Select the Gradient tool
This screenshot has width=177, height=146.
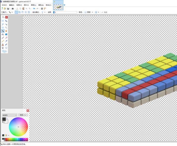click(x=6, y=34)
